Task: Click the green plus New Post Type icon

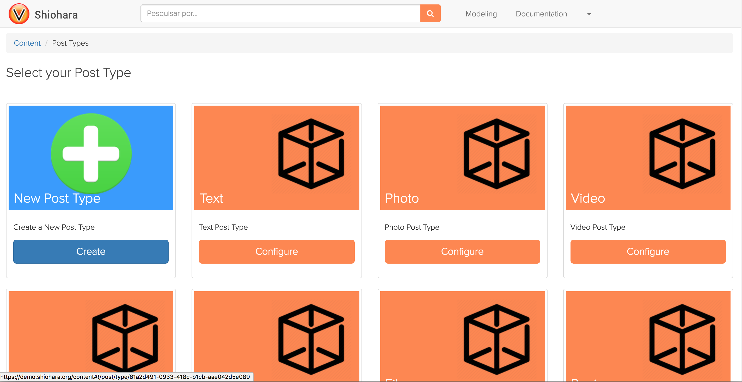Action: pyautogui.click(x=91, y=153)
